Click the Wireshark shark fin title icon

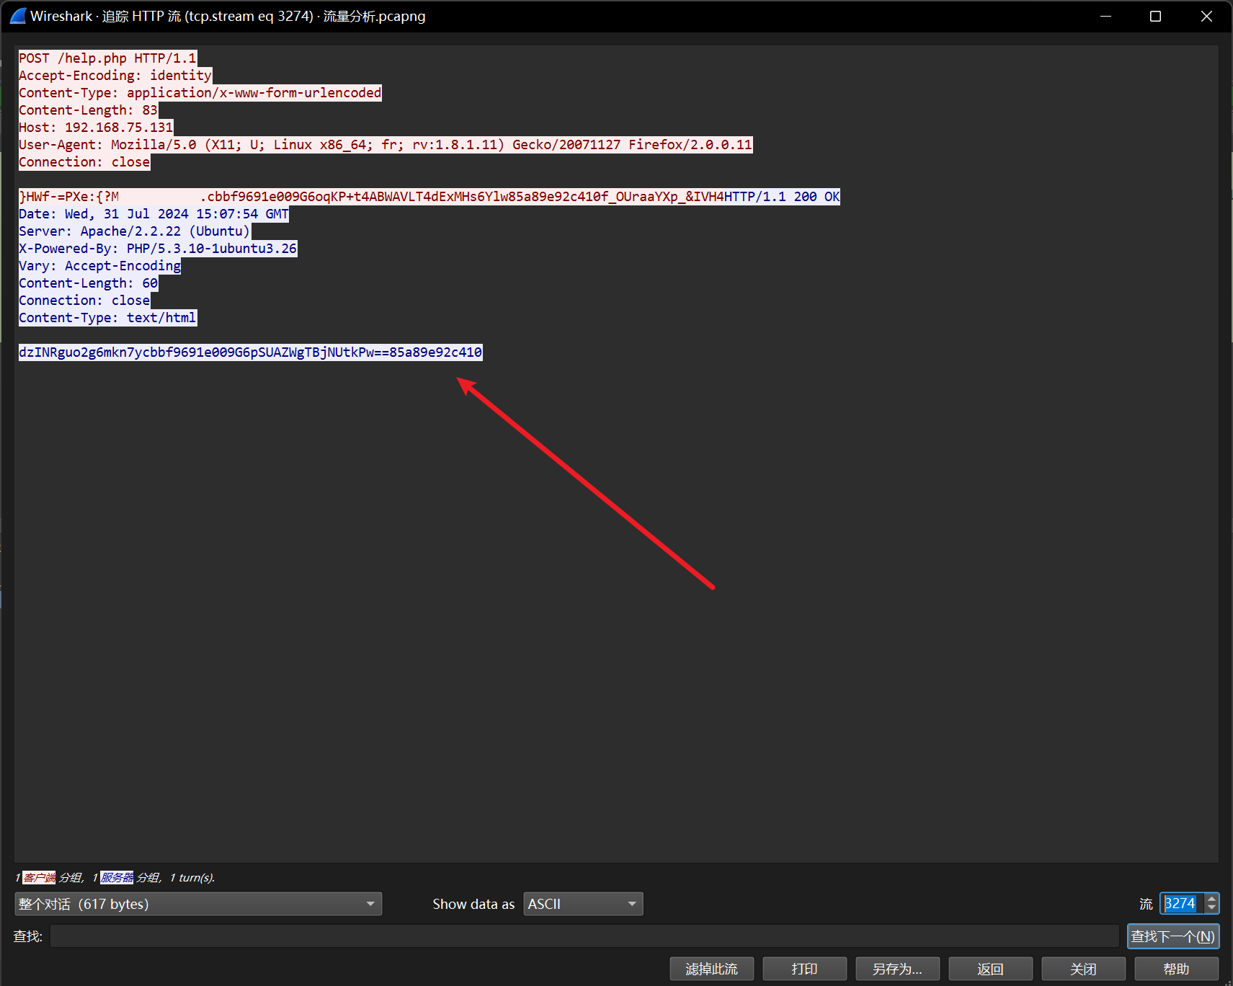pos(17,16)
